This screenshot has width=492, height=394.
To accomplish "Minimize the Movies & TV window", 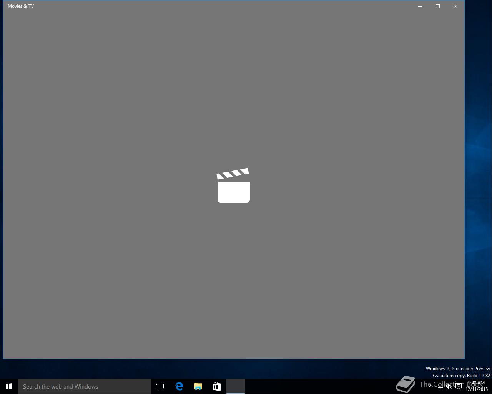I will click(x=420, y=6).
